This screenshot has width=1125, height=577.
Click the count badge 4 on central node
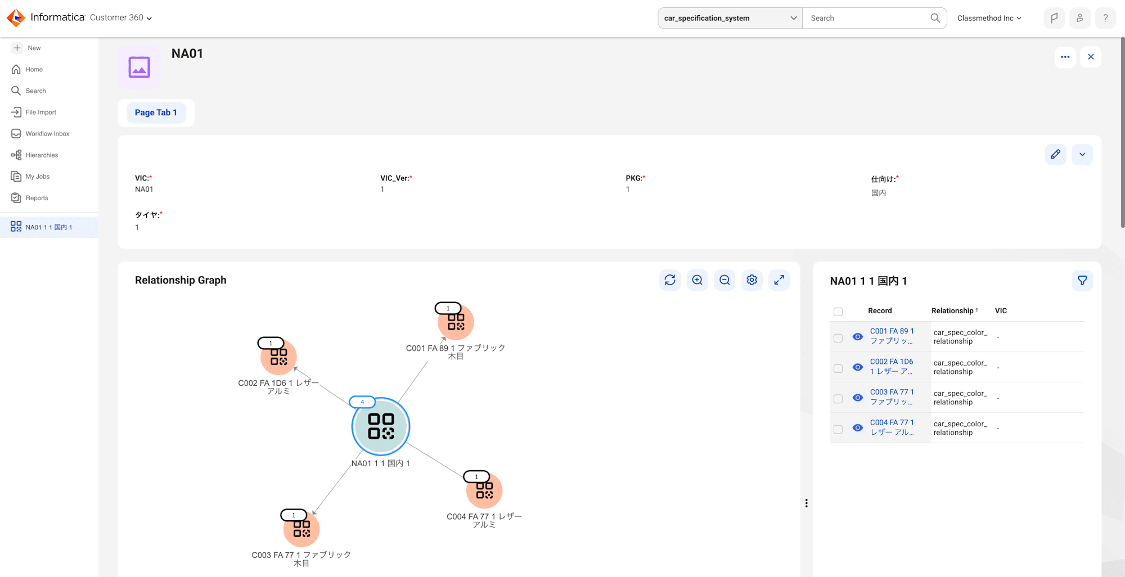click(x=362, y=402)
